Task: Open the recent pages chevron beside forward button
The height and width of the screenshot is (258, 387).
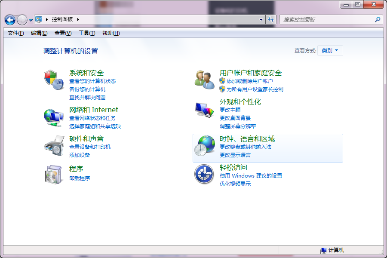Action: pos(30,20)
